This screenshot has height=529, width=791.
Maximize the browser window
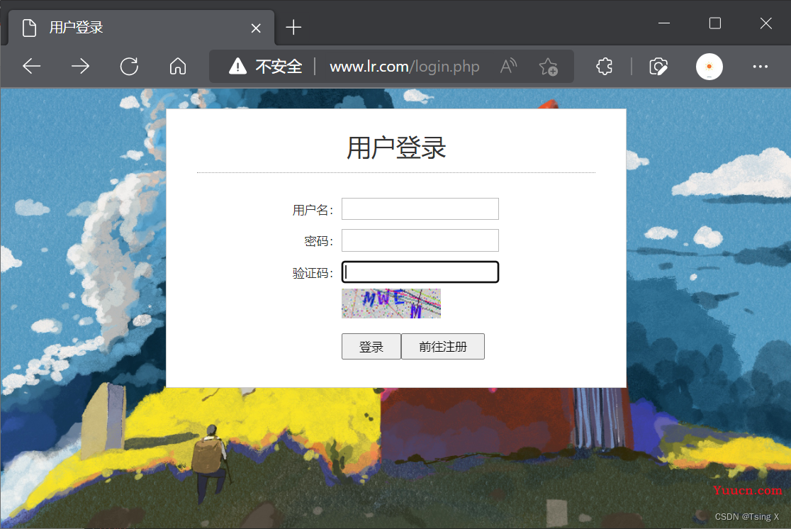[715, 23]
